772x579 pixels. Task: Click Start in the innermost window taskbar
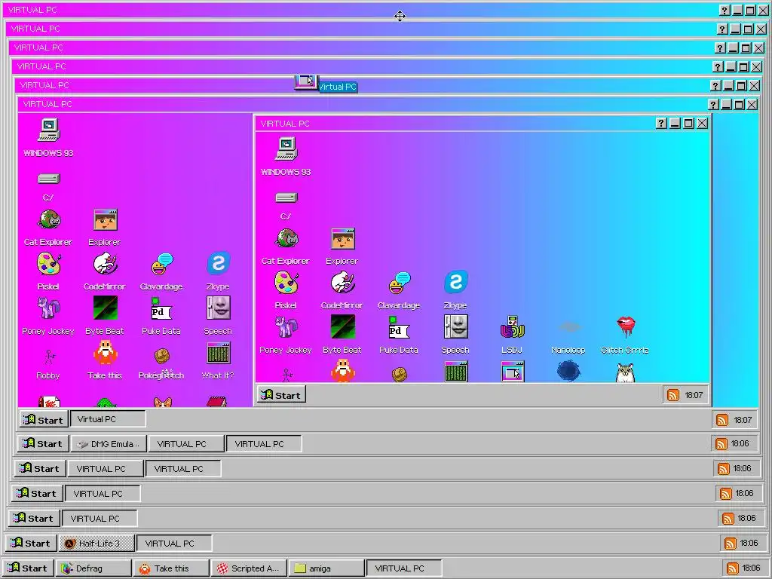[x=281, y=395]
